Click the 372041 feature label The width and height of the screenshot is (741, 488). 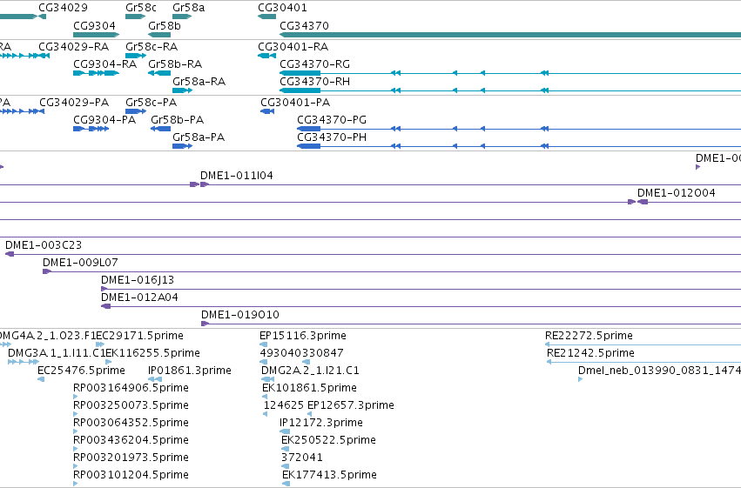pos(302,458)
